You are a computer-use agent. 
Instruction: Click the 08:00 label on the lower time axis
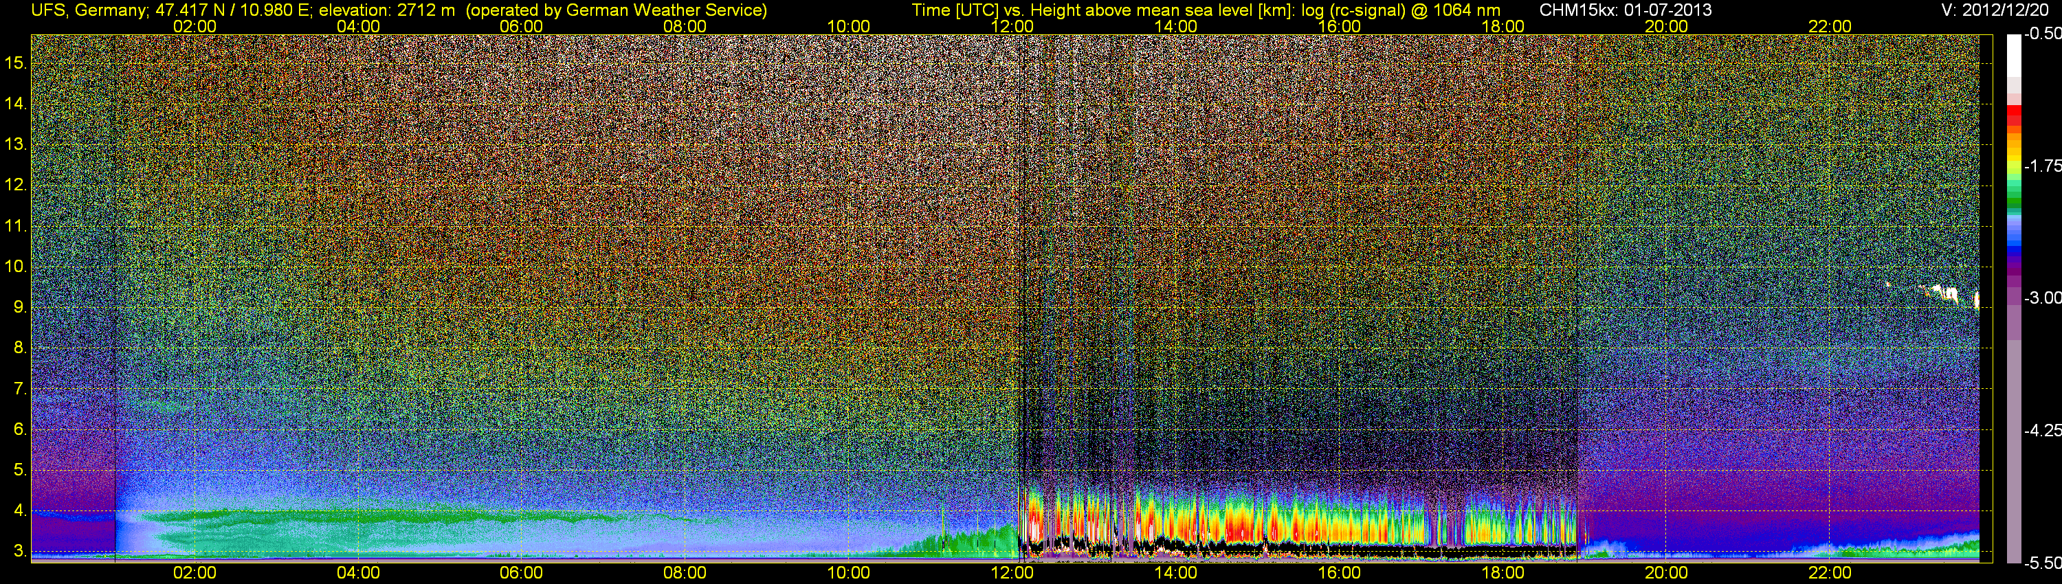pos(685,573)
